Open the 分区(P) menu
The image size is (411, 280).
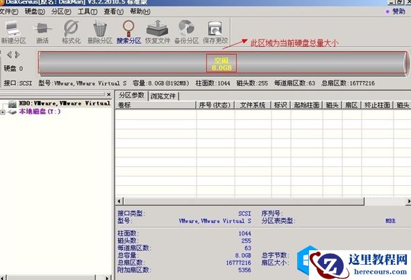[x=61, y=12]
